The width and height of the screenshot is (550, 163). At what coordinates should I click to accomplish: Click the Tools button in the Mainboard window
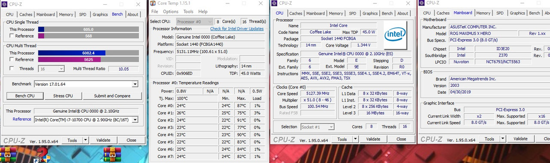tap(489, 139)
